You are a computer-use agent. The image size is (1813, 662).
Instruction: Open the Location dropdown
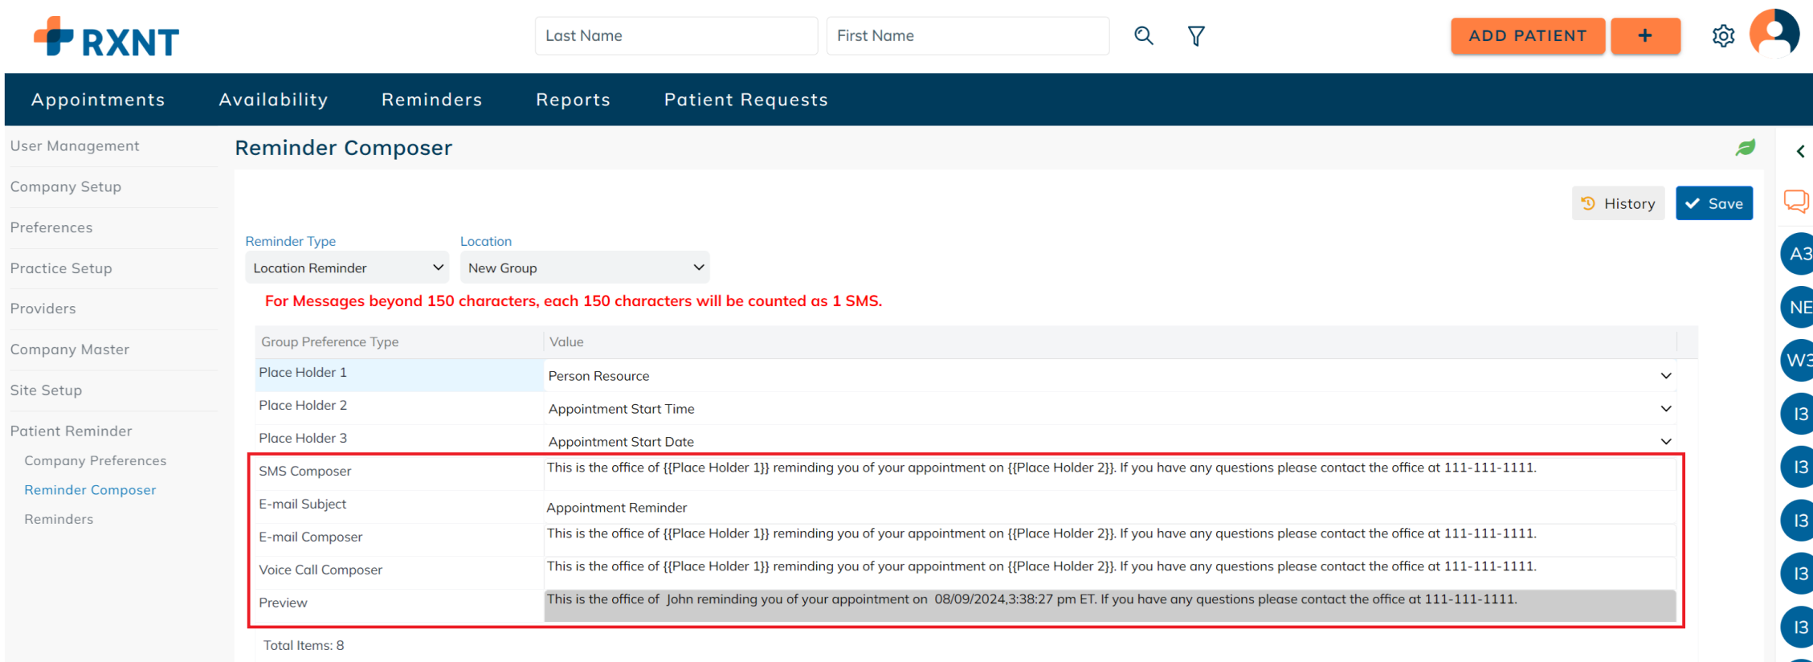point(584,268)
